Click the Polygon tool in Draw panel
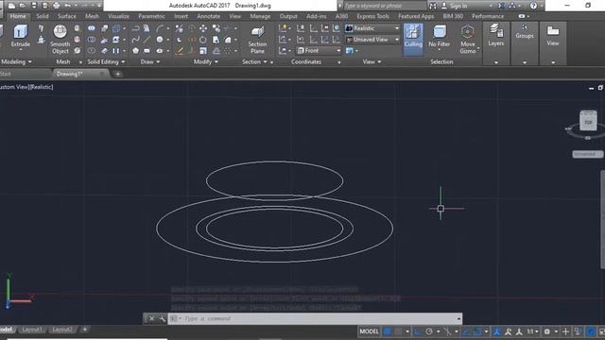 pos(135,50)
